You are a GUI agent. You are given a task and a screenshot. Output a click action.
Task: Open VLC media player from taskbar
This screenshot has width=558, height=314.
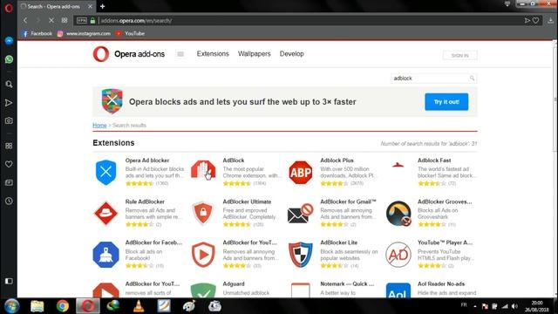(139, 306)
